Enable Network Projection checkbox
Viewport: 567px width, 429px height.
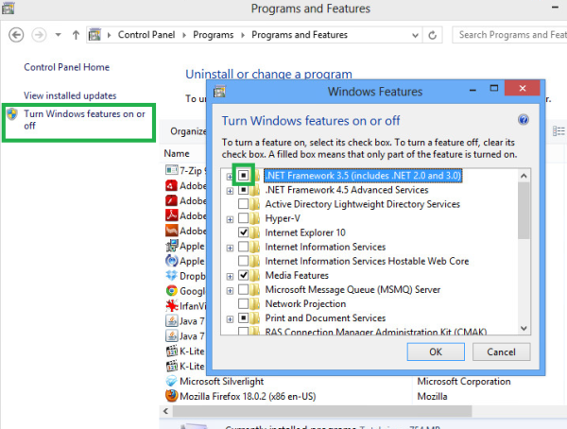(x=244, y=304)
